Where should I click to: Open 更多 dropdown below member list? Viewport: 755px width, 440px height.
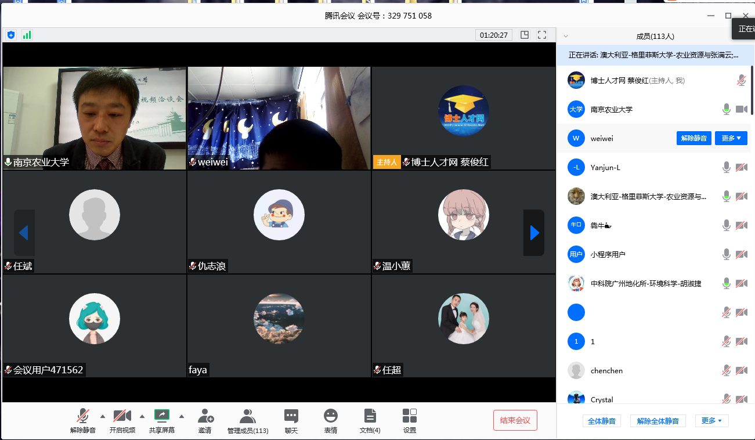coord(711,421)
